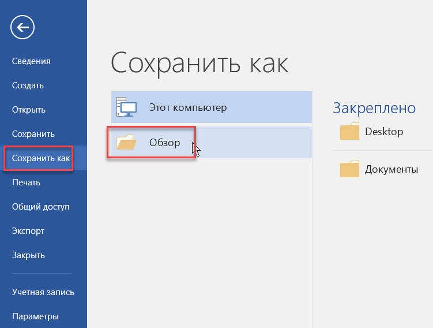Screen dimensions: 433x328
Task: Click the back arrow circle button
Action: click(x=22, y=27)
